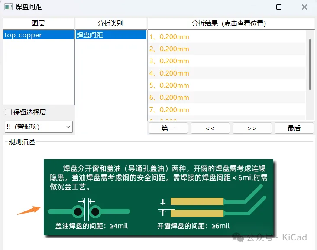Select result 3 in analysis results
Image resolution: width=317 pixels, height=250 pixels.
coord(169,61)
